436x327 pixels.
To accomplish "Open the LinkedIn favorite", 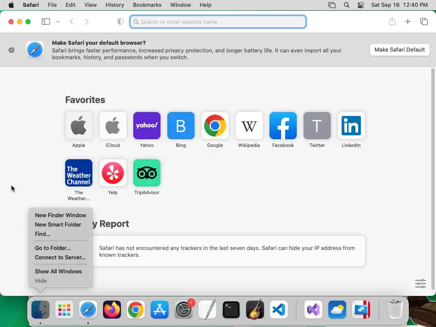I will (x=351, y=126).
